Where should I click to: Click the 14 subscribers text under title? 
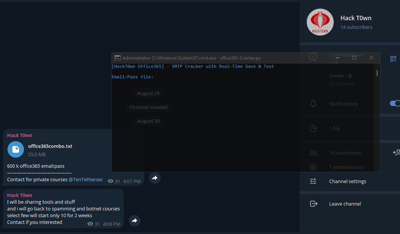click(x=356, y=27)
